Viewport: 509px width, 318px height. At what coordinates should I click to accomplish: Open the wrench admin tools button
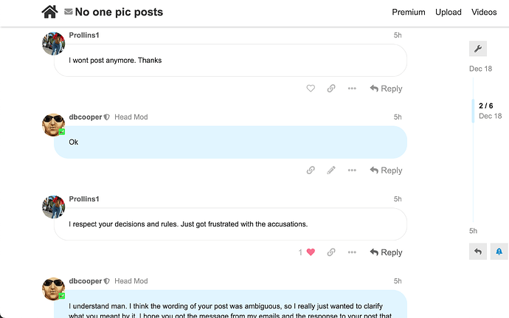tap(477, 49)
